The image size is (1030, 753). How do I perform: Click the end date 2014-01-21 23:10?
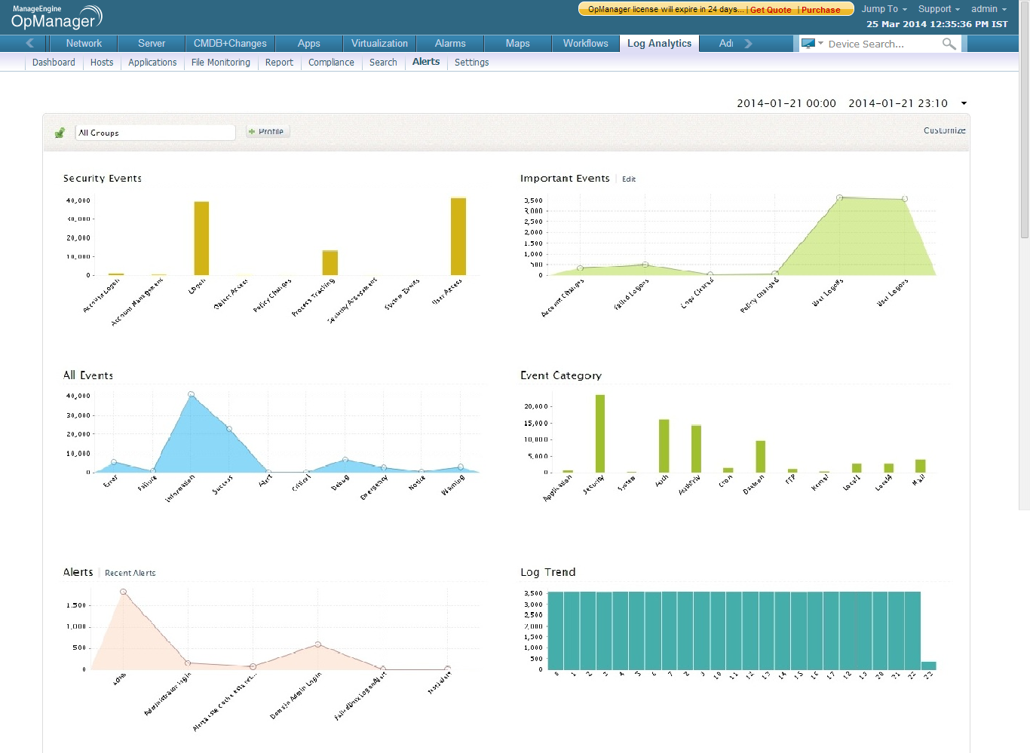click(x=898, y=103)
